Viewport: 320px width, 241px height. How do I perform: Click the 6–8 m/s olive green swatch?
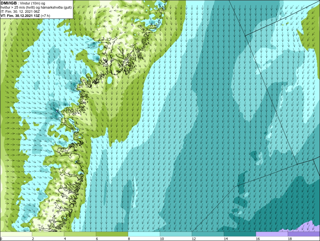point(112,234)
